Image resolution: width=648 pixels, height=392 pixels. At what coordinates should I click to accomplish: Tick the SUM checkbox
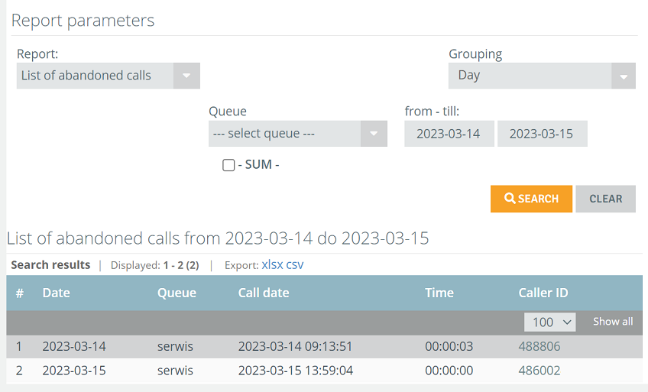pos(228,165)
